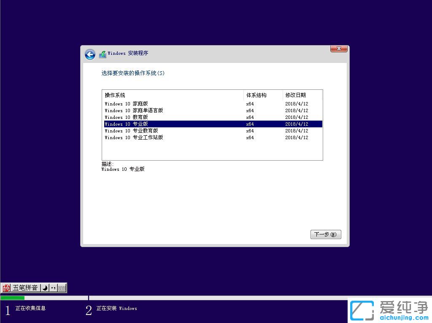The width and height of the screenshot is (432, 323).
Task: Click the 操作系统 column header
Action: 114,95
